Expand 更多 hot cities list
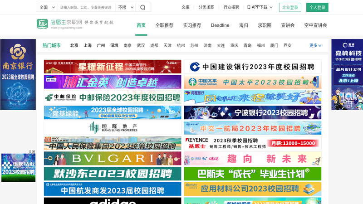Screen dimensions: 363x204 click(x=315, y=45)
